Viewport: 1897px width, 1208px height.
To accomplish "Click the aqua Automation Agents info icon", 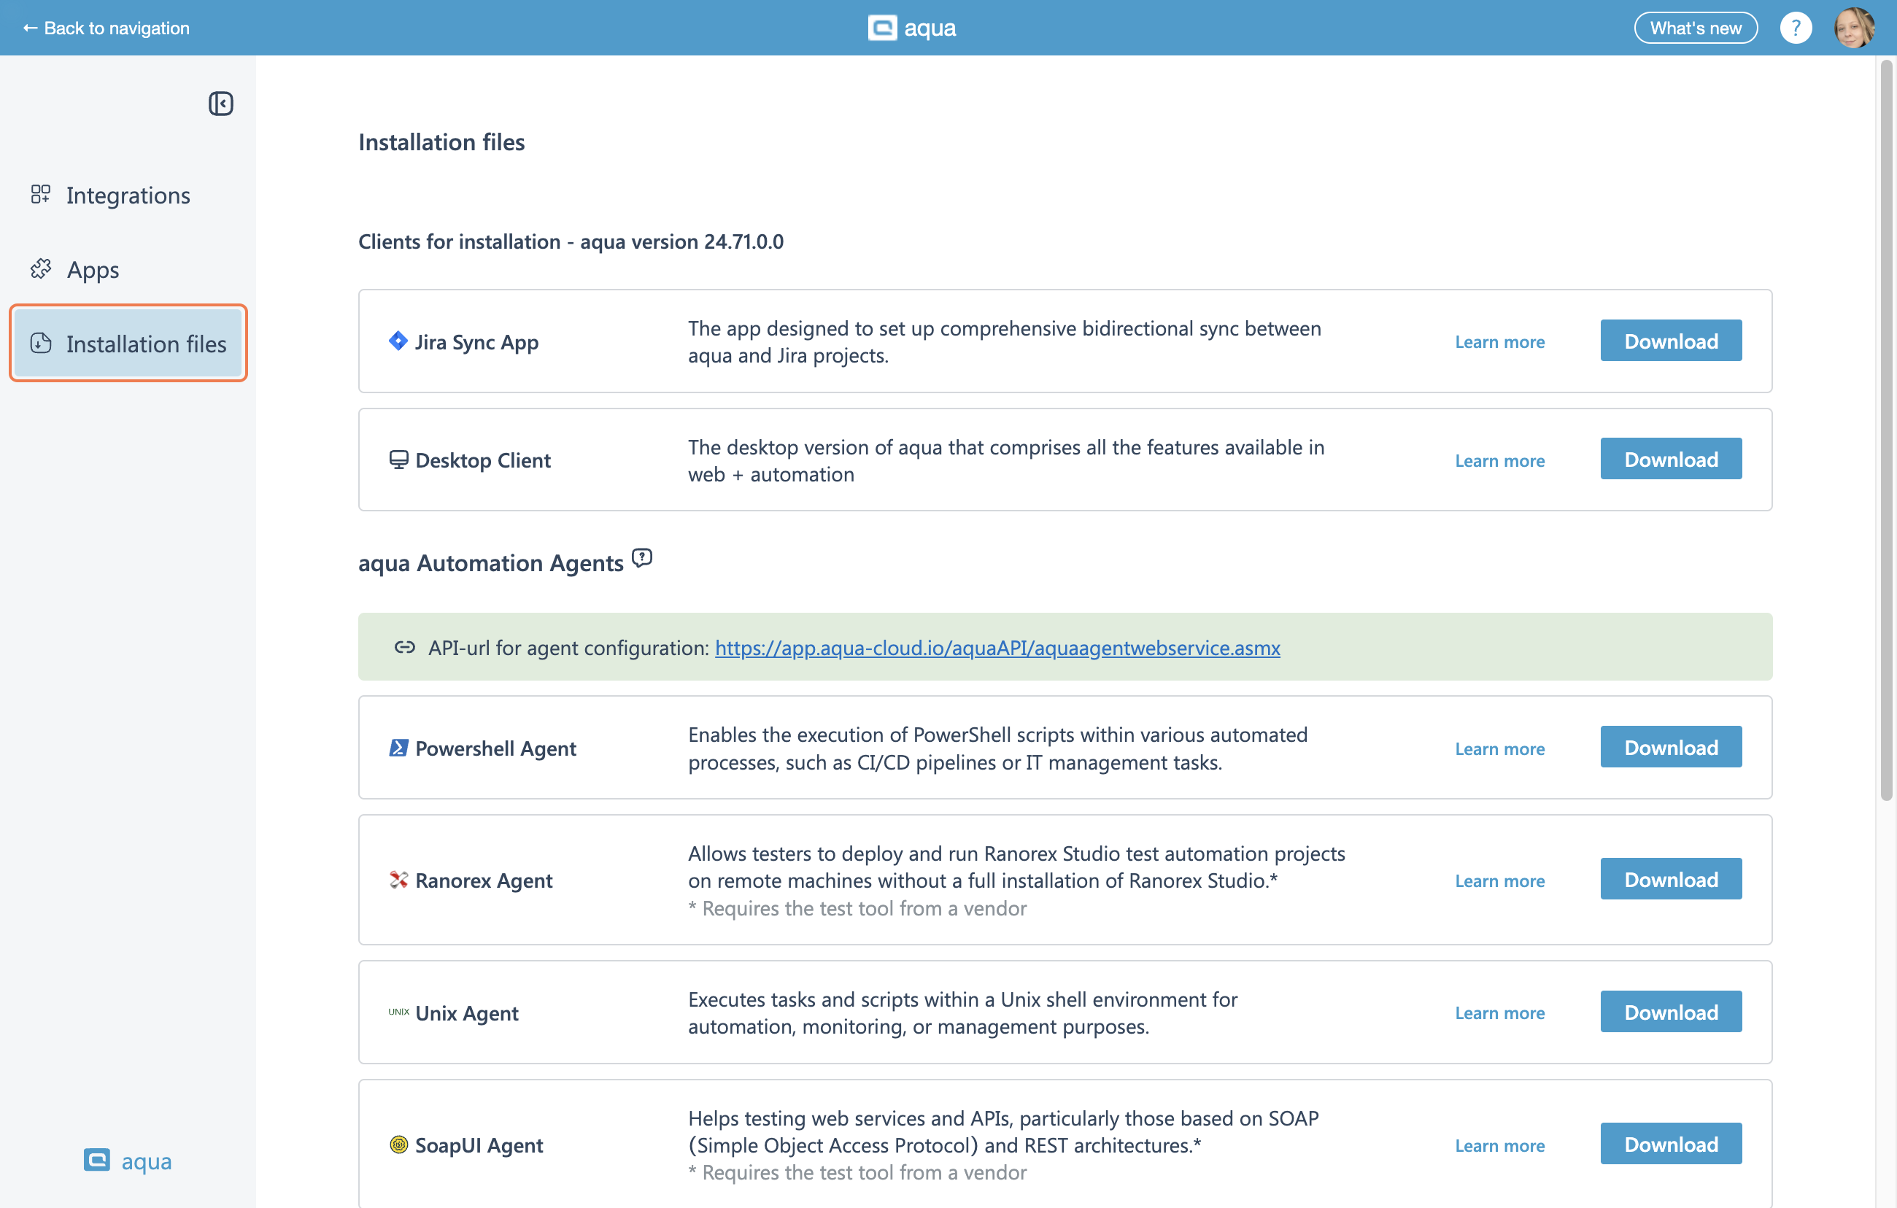I will pyautogui.click(x=642, y=558).
